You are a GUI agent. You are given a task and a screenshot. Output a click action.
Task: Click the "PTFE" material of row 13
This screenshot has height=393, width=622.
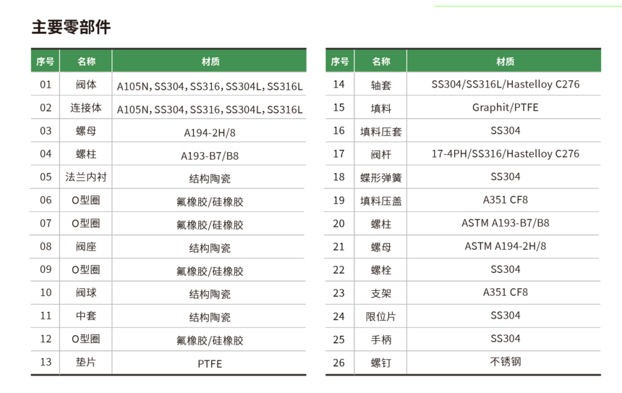[210, 363]
